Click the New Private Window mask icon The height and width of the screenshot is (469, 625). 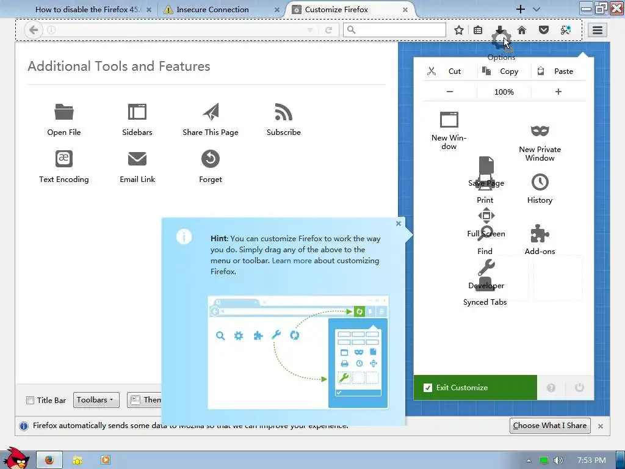point(540,131)
